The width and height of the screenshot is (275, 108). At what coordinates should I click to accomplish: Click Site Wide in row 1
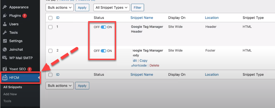175,27
